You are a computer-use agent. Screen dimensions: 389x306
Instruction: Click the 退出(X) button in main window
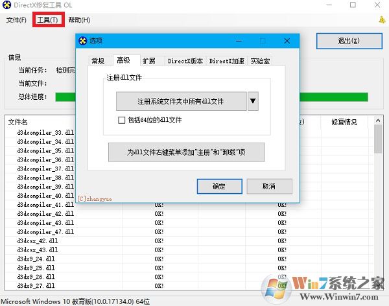[349, 41]
